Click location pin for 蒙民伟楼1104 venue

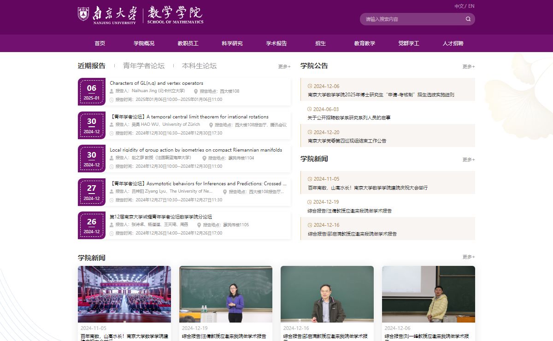(x=204, y=158)
